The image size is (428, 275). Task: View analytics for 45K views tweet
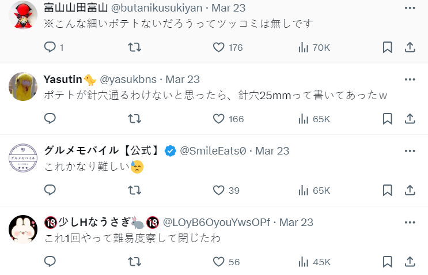304,262
